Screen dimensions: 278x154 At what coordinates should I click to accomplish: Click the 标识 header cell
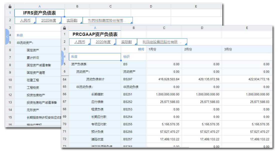(133, 57)
